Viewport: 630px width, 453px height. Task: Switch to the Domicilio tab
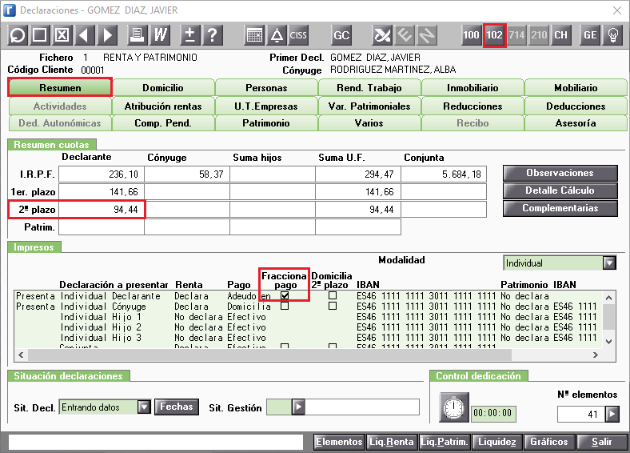tap(163, 88)
